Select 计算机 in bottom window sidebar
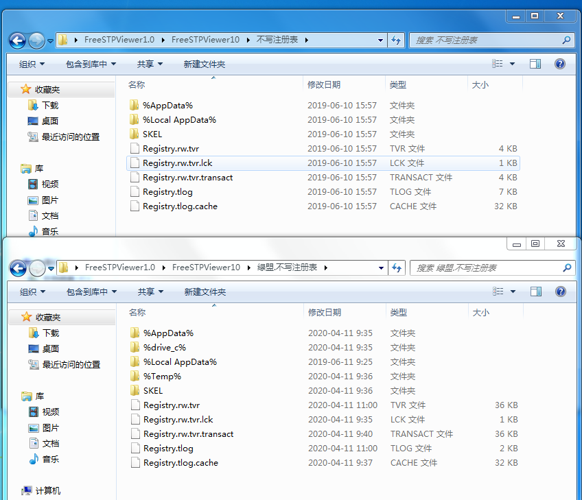The height and width of the screenshot is (500, 582). (x=40, y=490)
